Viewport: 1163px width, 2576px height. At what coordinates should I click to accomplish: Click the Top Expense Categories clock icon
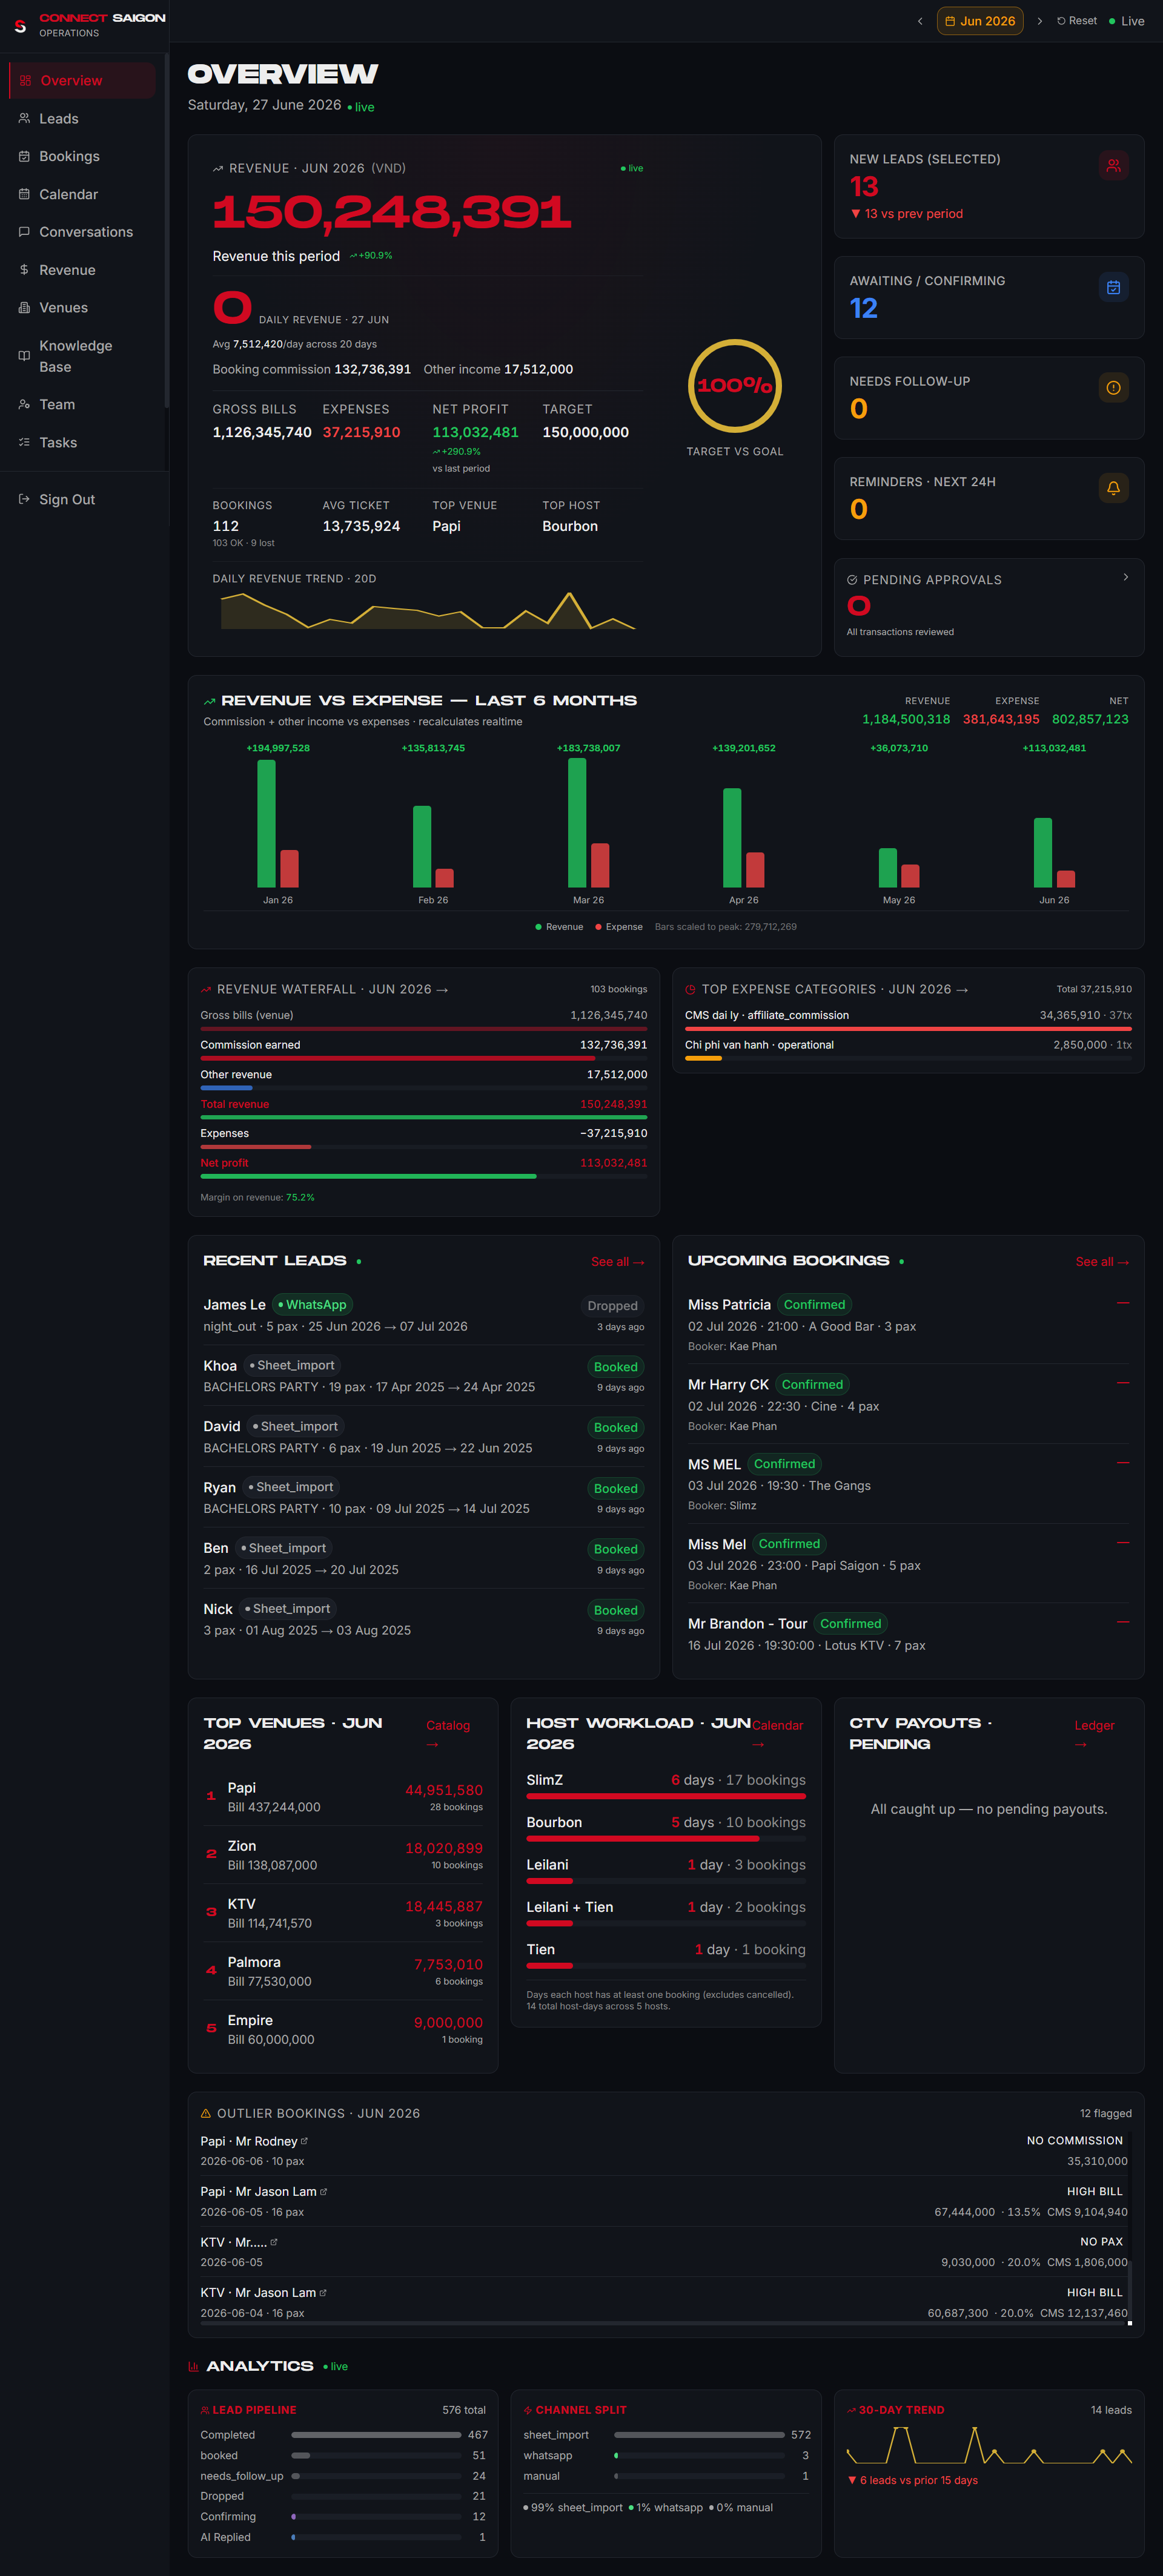691,990
